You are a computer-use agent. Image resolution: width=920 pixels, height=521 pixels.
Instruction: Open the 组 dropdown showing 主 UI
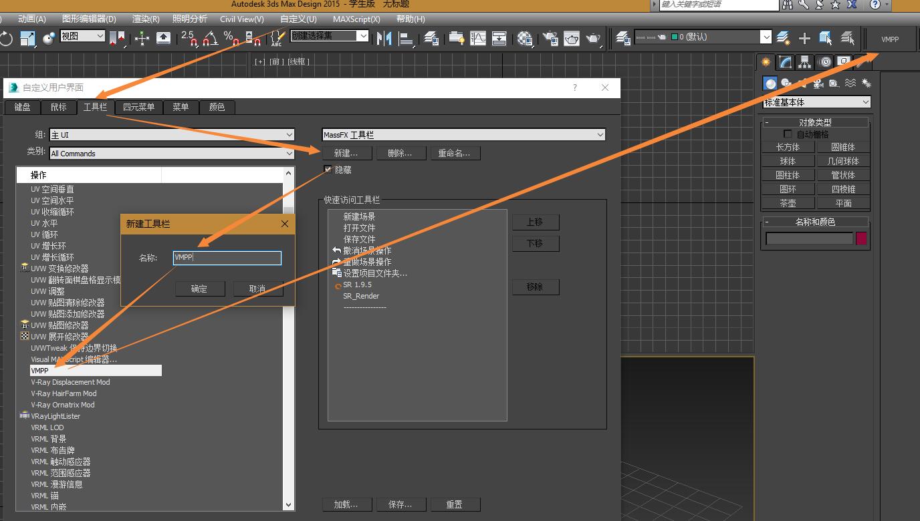(x=172, y=135)
